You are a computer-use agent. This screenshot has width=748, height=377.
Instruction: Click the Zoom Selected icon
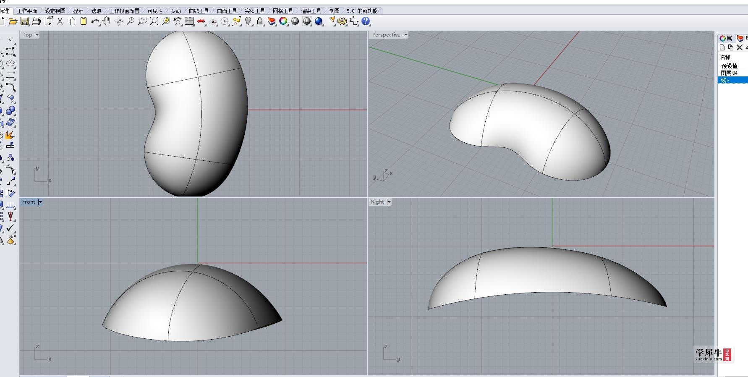(166, 21)
